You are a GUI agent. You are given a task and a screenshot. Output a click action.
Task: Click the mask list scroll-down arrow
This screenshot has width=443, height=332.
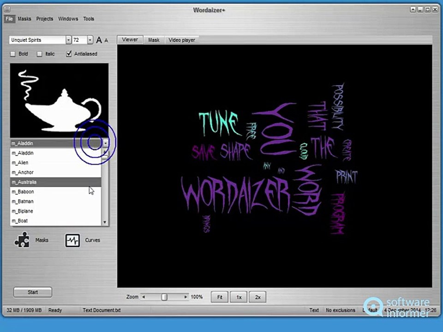[105, 222]
